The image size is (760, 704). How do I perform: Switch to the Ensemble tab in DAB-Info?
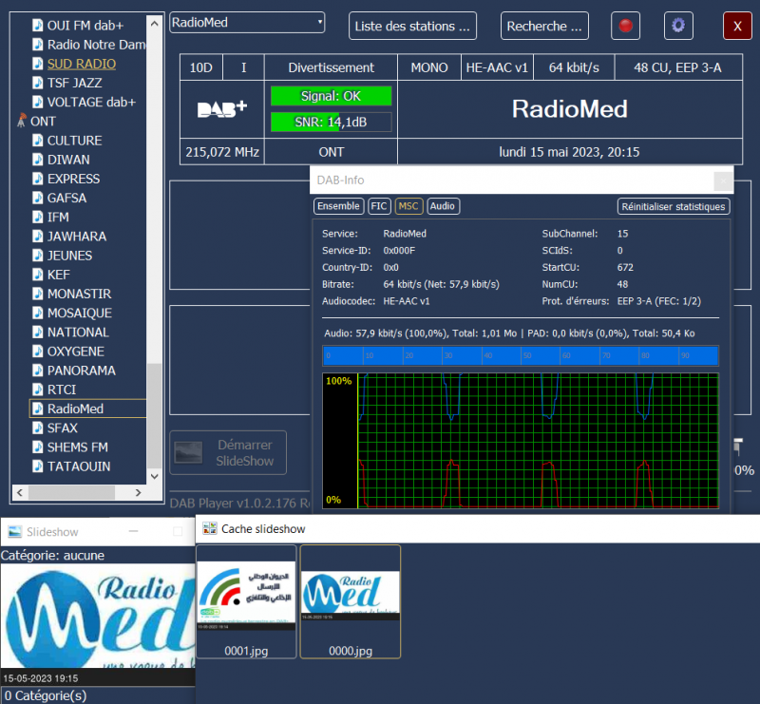coord(338,206)
